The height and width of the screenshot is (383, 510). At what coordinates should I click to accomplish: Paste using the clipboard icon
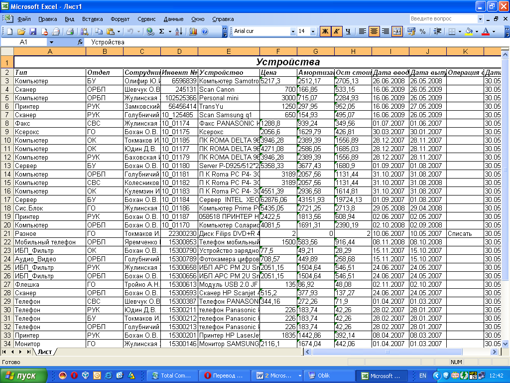111,31
